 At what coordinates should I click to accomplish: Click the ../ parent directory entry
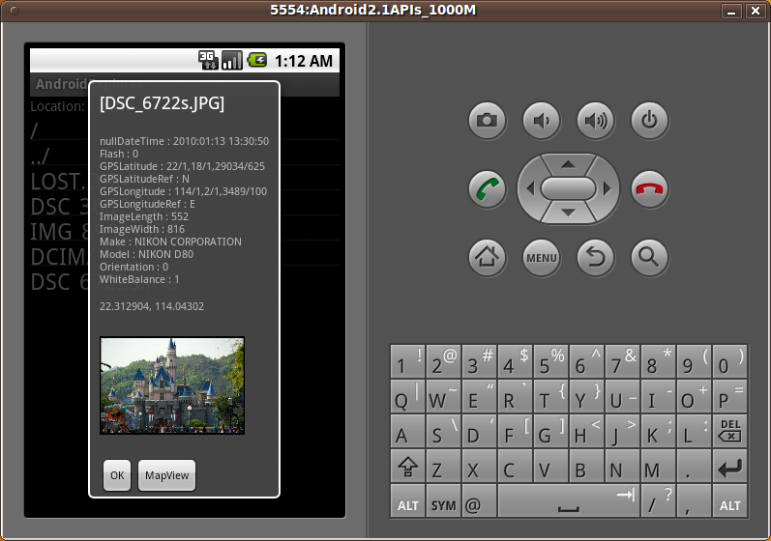pos(185,157)
